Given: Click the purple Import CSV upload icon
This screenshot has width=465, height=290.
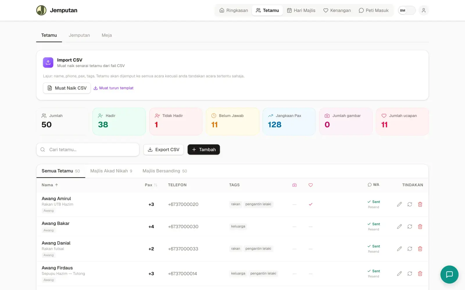Looking at the screenshot, I should [x=48, y=62].
